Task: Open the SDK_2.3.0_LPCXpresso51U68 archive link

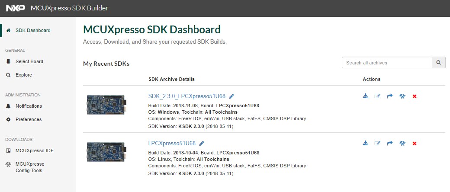Action: point(187,96)
